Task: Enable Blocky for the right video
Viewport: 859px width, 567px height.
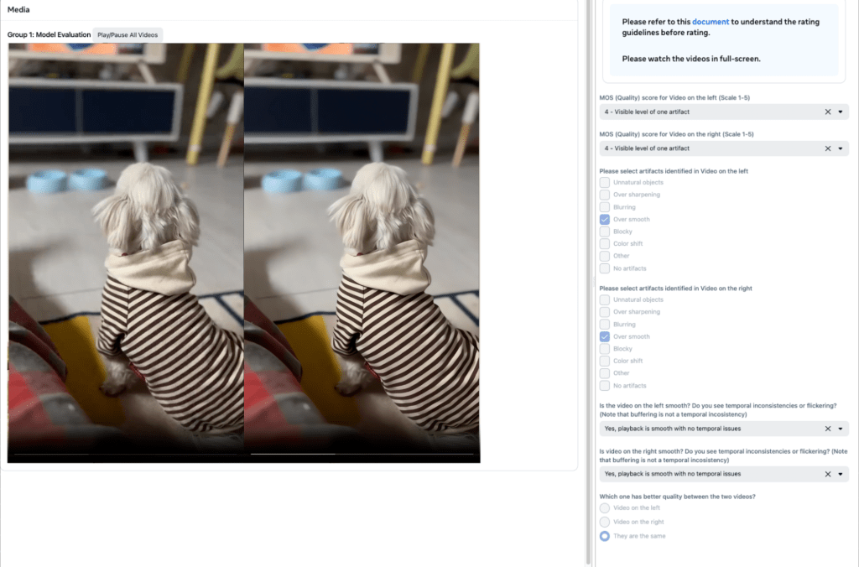Action: 605,349
